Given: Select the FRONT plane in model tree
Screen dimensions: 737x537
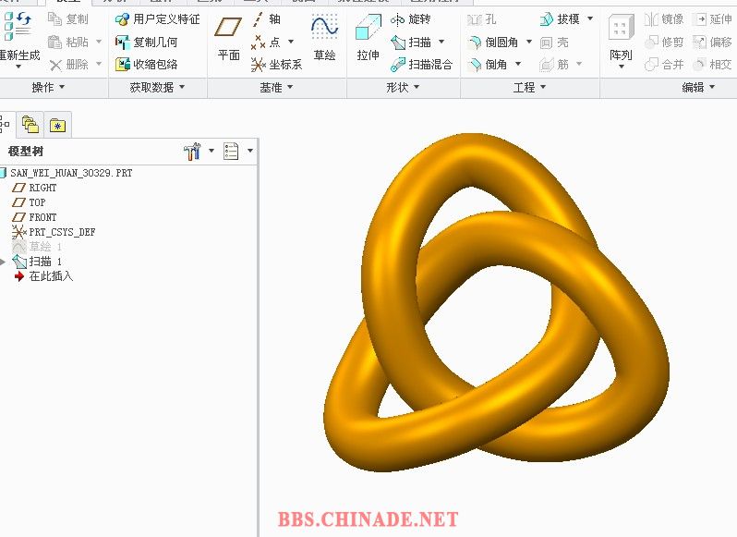Looking at the screenshot, I should 42,217.
